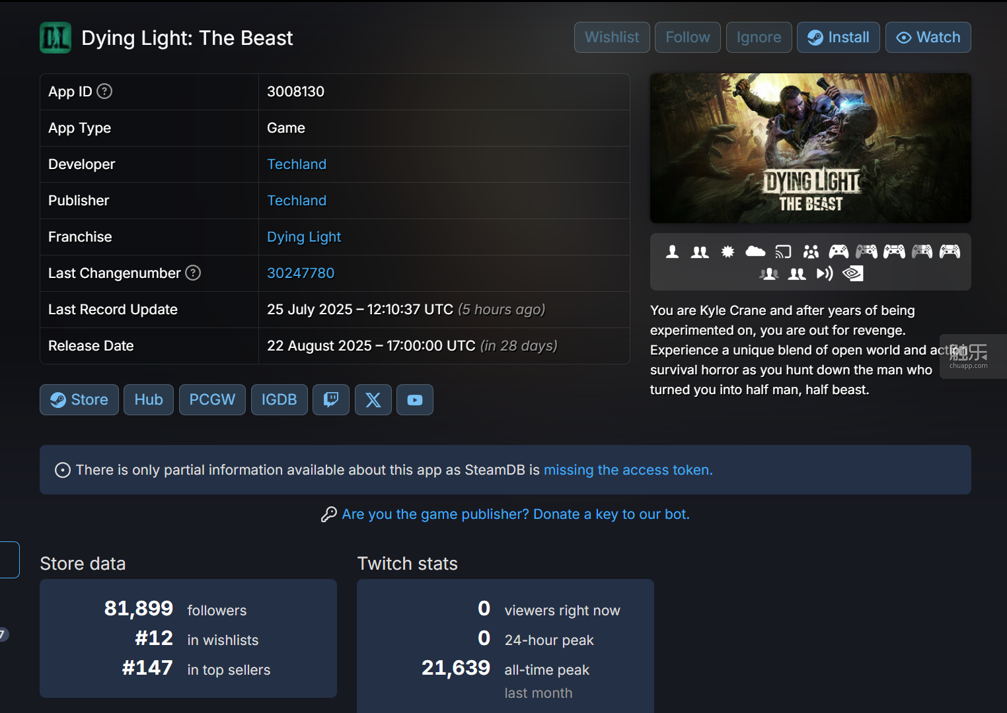Image resolution: width=1007 pixels, height=713 pixels.
Task: Click the Steam Cloud feature icon
Action: pos(755,252)
